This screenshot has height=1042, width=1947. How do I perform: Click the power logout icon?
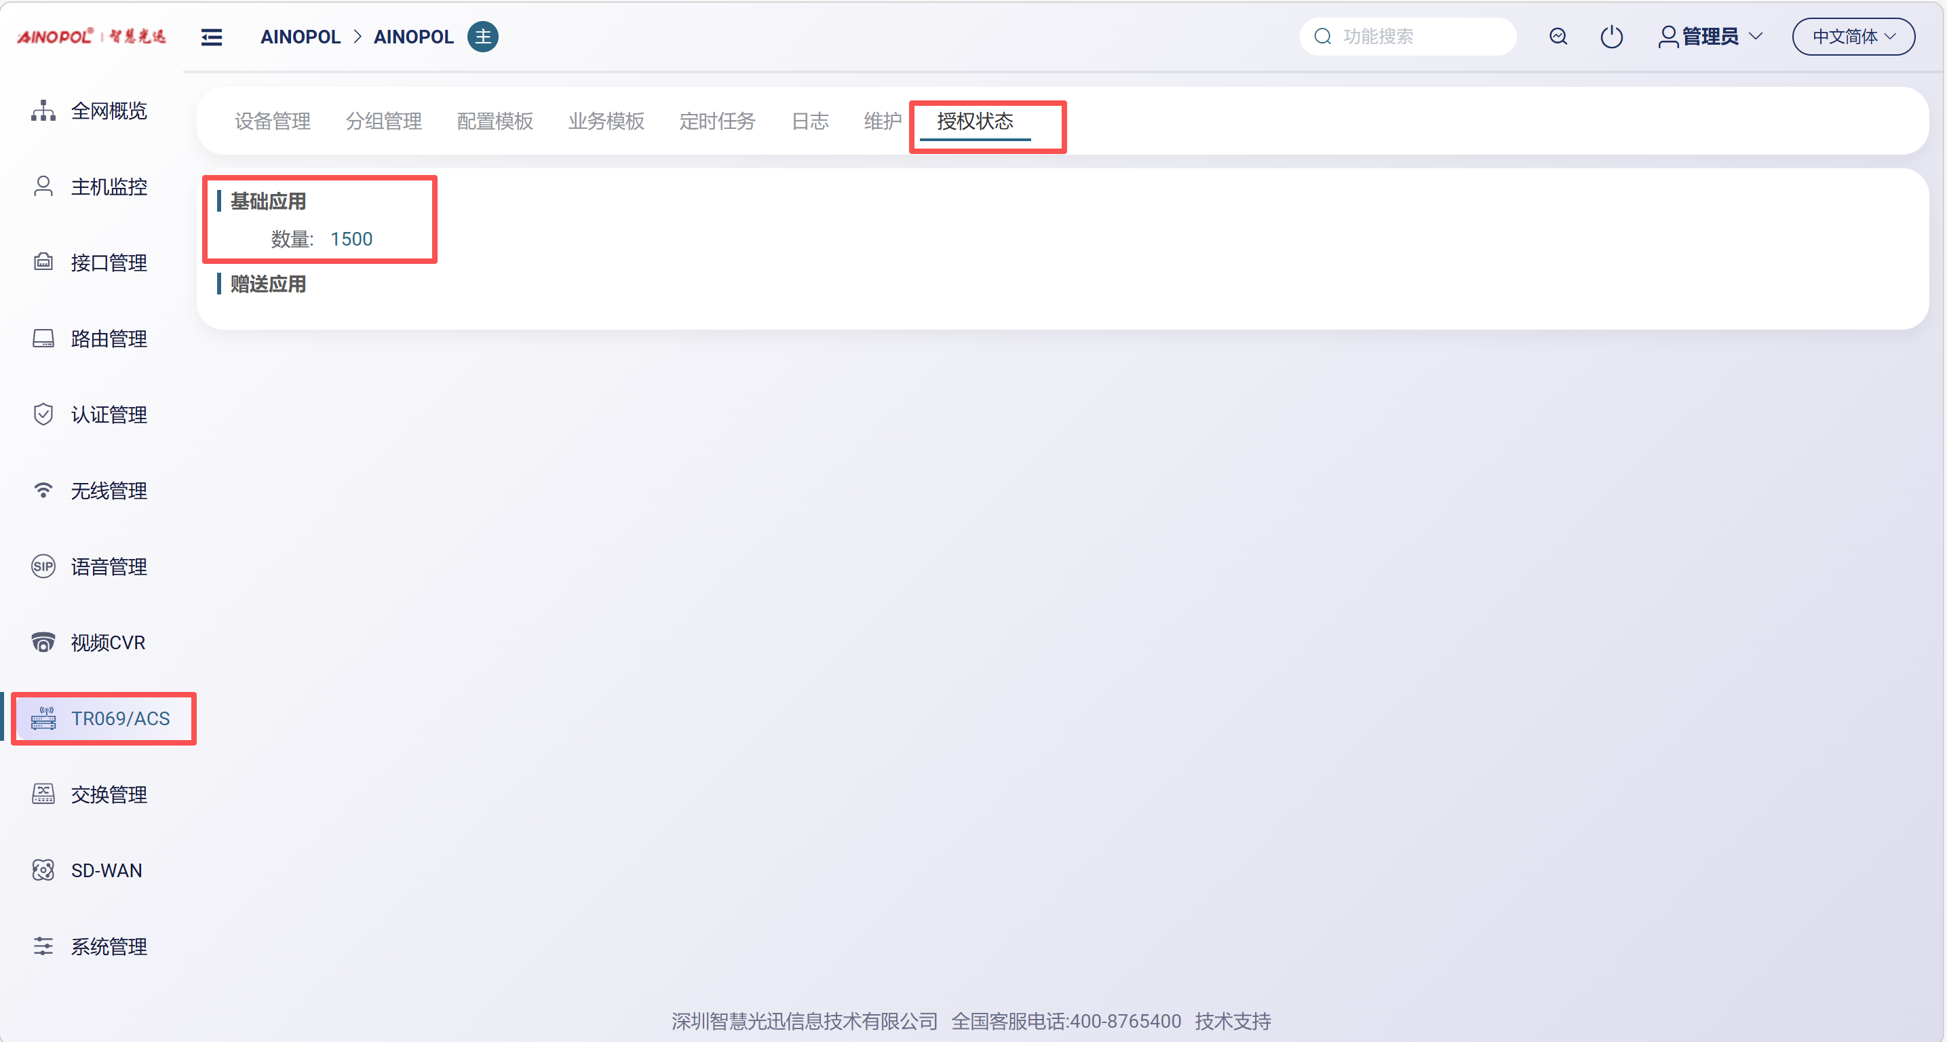pos(1611,36)
